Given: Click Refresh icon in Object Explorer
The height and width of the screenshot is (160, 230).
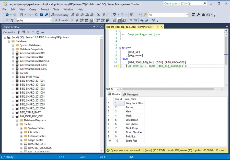Looking at the screenshot, I should [x=38, y=32].
